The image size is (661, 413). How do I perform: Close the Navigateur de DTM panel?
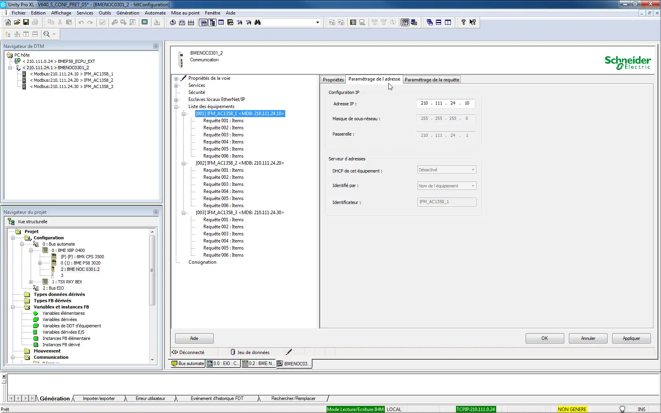[x=156, y=46]
